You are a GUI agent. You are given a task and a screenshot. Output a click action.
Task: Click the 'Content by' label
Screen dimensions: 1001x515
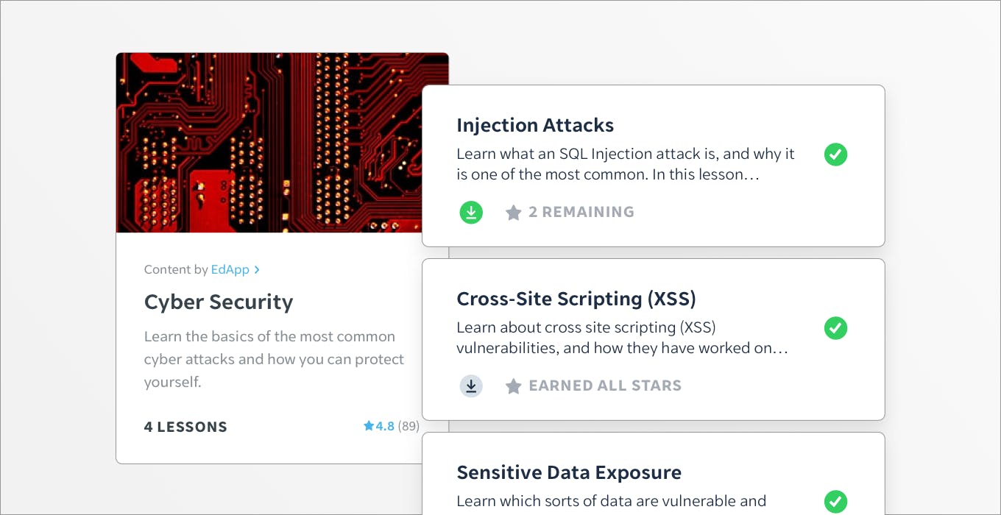click(x=176, y=269)
